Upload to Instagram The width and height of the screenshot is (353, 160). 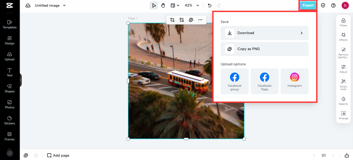point(295,81)
